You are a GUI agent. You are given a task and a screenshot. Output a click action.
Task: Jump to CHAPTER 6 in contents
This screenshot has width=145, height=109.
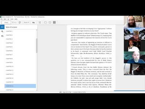pos(9,51)
